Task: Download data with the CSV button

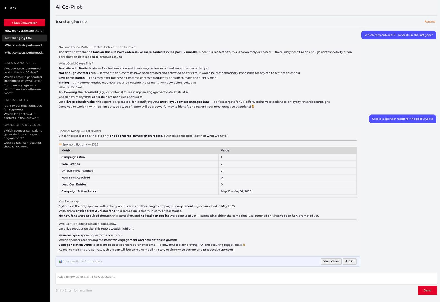Action: pos(350,262)
